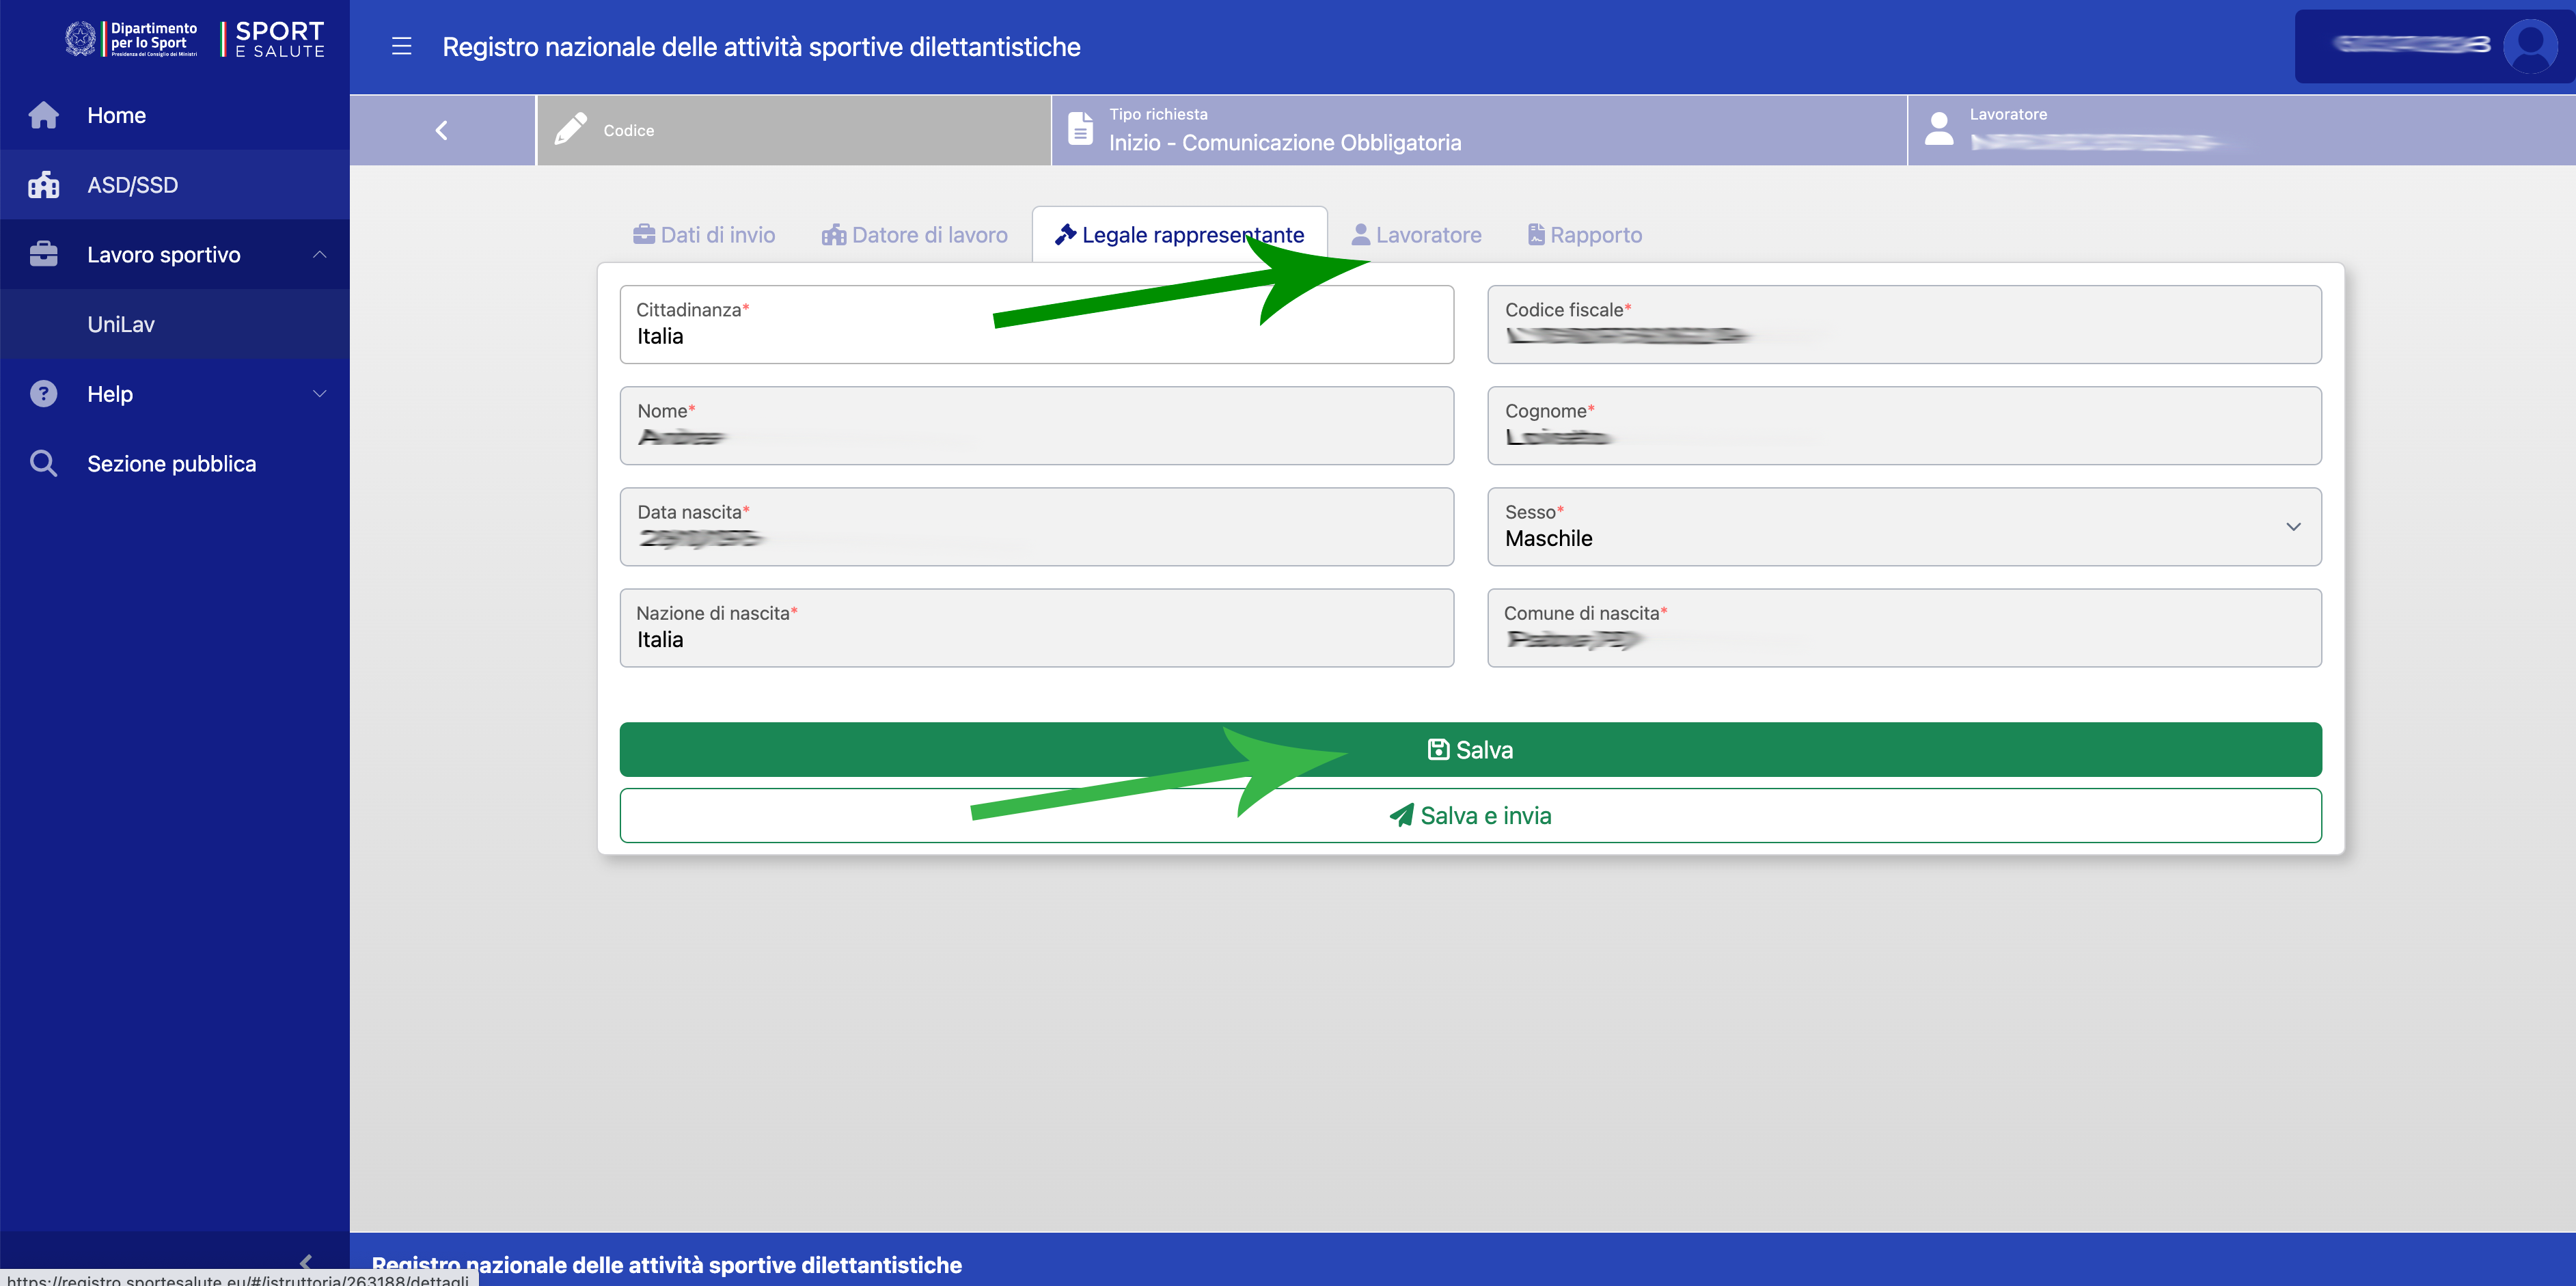The height and width of the screenshot is (1286, 2576).
Task: Go to the Rapporto tab
Action: [x=1585, y=235]
